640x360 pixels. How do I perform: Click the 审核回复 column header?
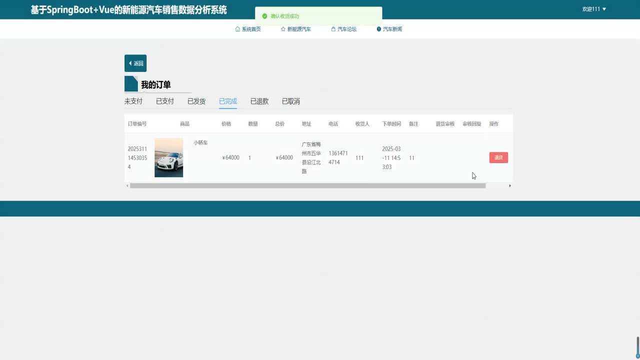(x=472, y=123)
